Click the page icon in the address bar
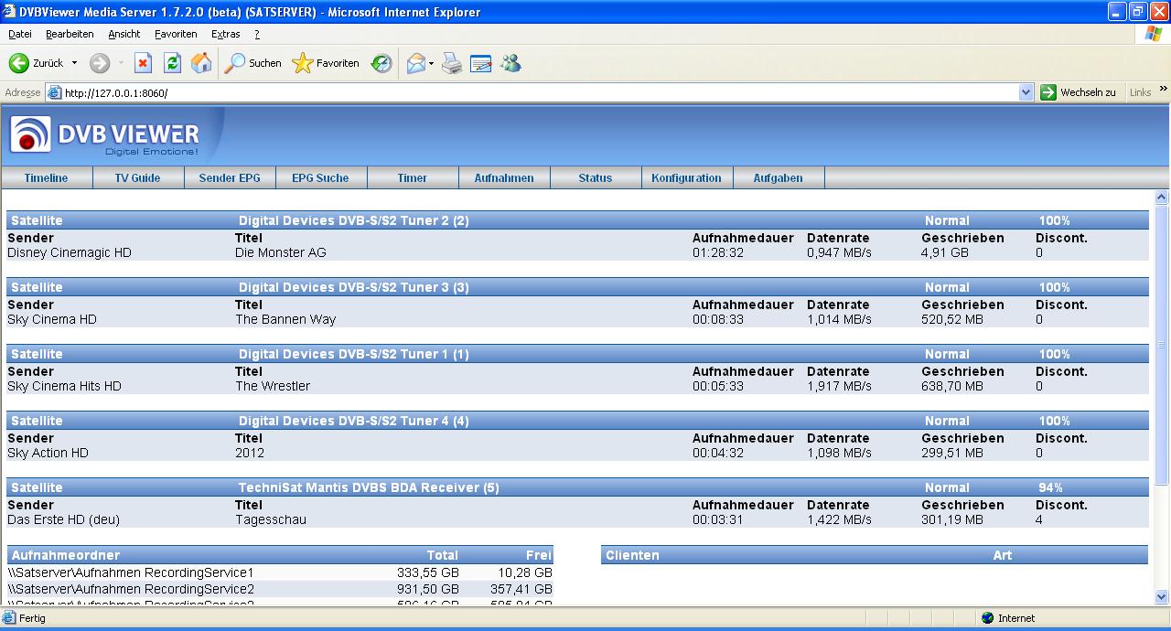The width and height of the screenshot is (1171, 631). [x=55, y=92]
